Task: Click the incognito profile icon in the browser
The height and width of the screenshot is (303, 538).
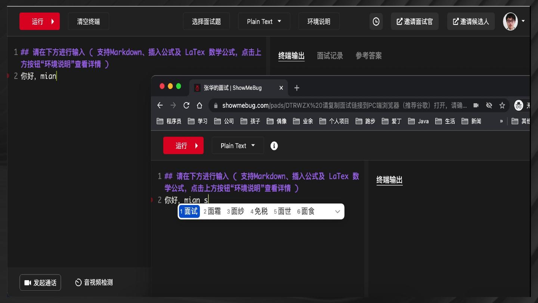Action: 519,105
